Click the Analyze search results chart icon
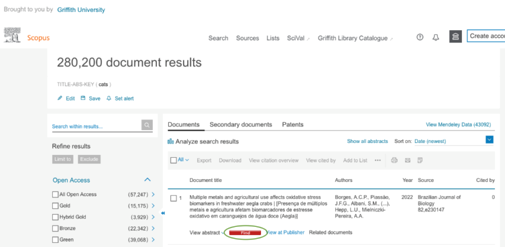The width and height of the screenshot is (505, 247). tap(171, 141)
